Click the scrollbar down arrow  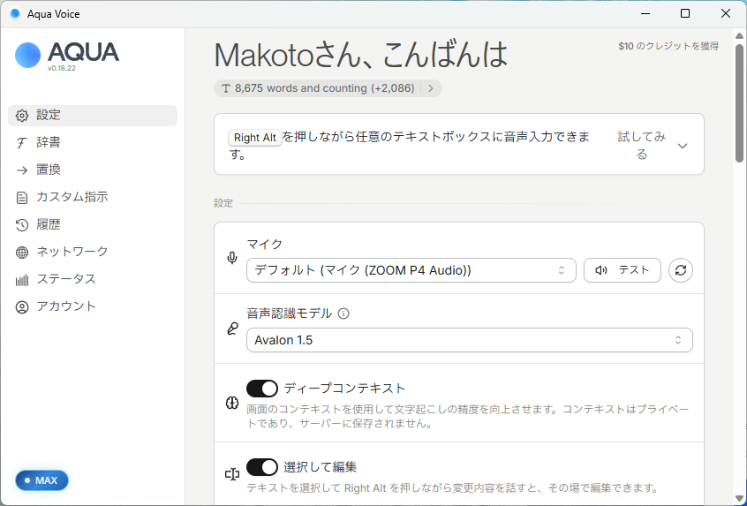pos(739,499)
